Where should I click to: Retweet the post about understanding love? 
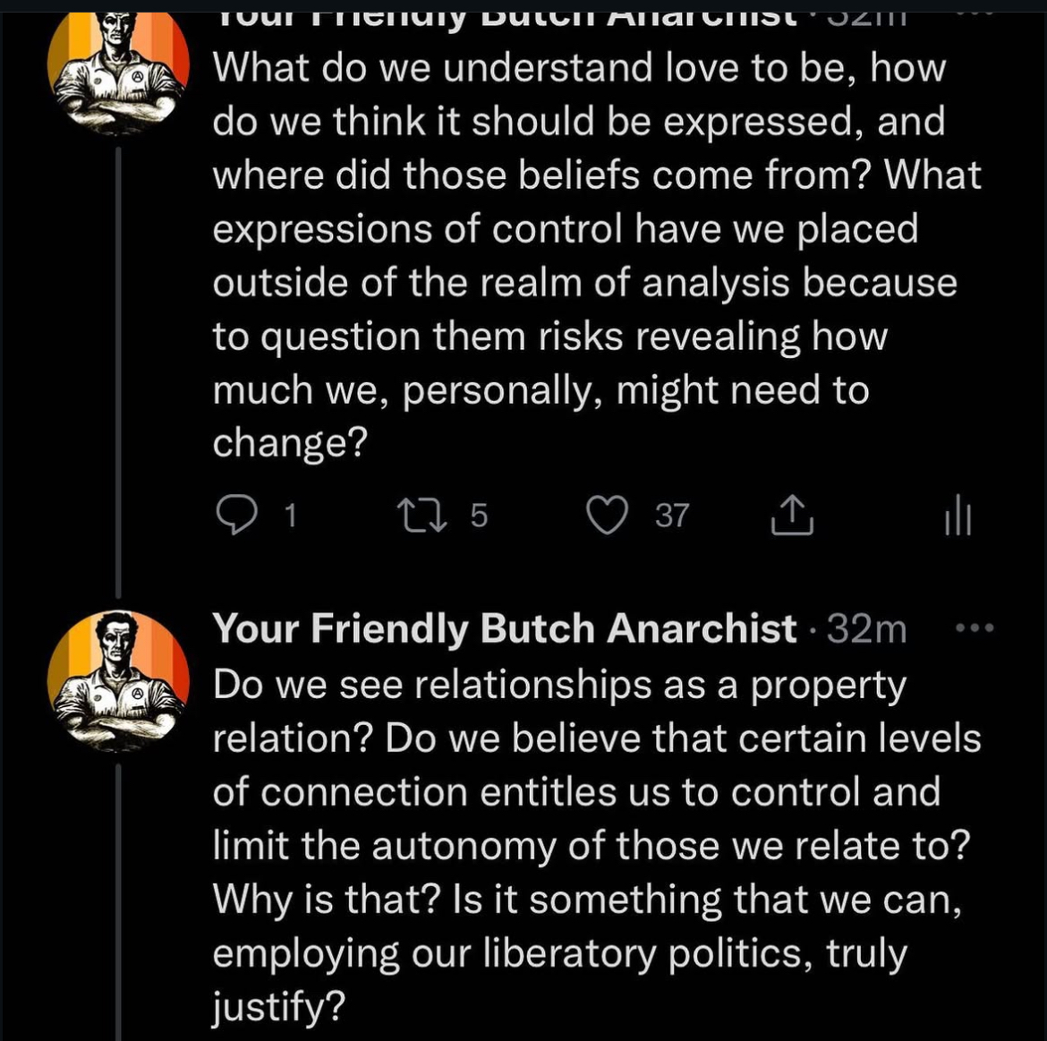417,516
